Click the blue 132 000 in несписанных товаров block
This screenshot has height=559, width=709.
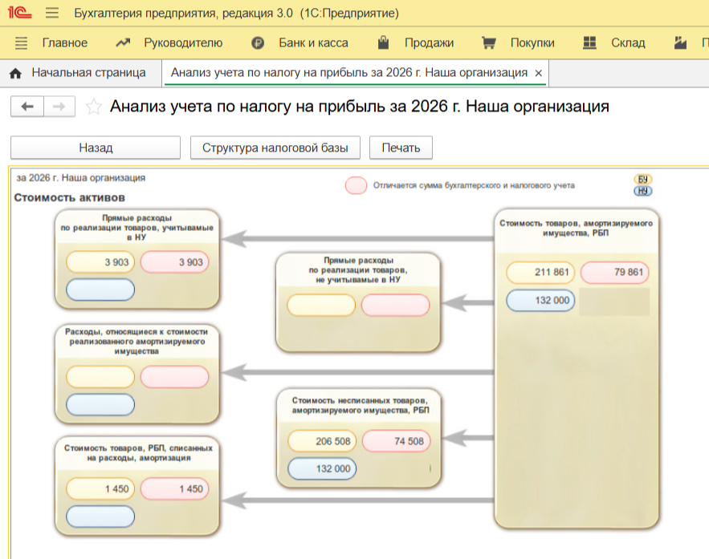[x=322, y=468]
